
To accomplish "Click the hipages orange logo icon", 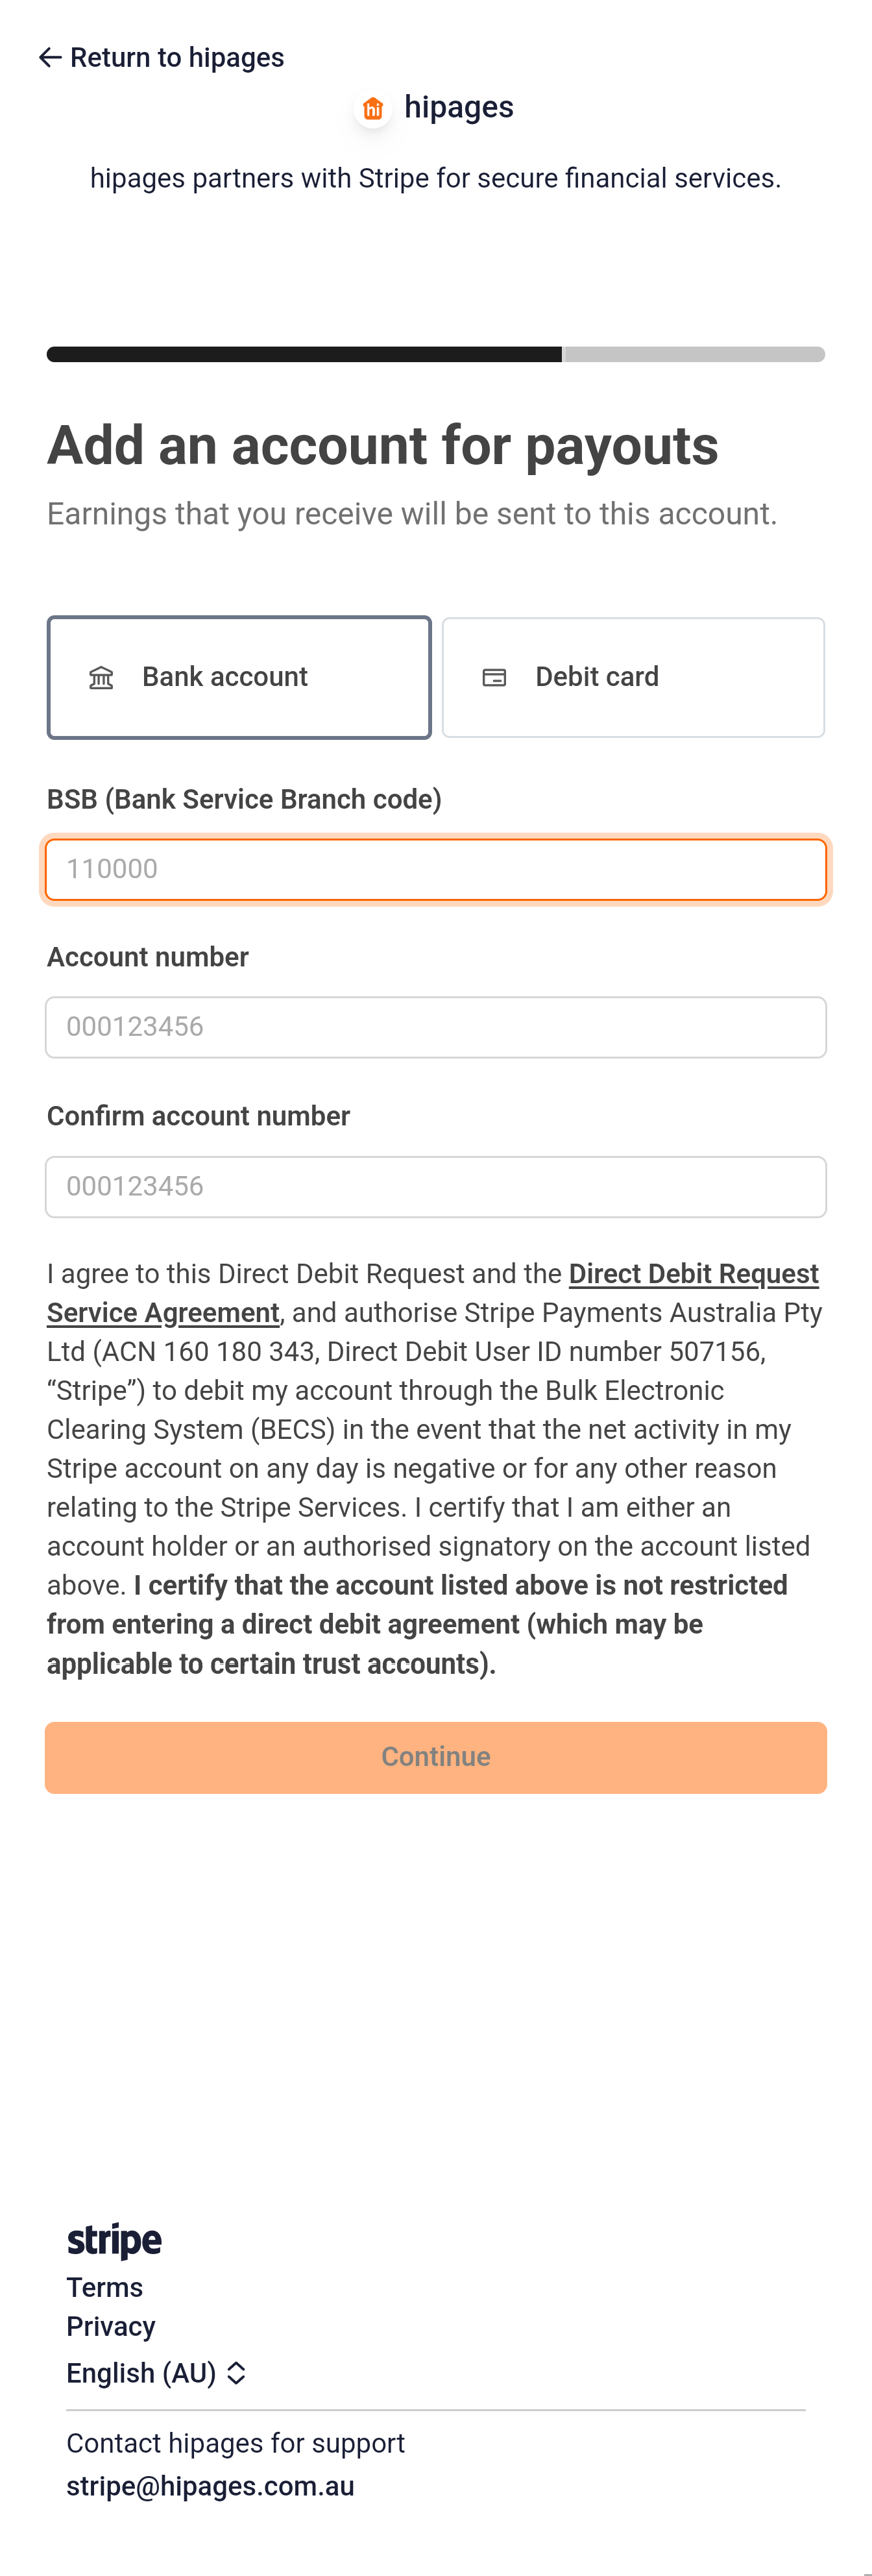I will click(x=373, y=108).
